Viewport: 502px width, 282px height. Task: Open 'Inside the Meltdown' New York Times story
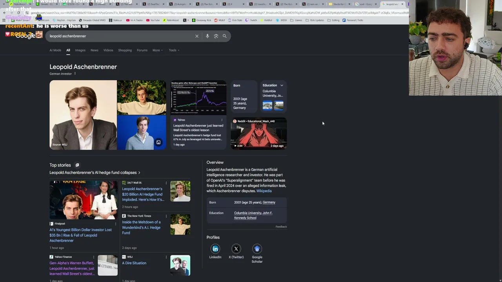pos(141,228)
